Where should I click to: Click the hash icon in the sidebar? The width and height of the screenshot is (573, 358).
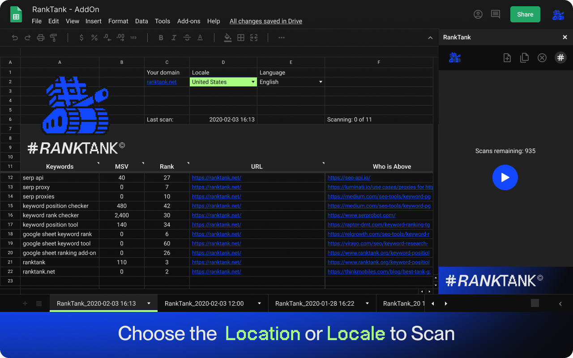click(560, 57)
